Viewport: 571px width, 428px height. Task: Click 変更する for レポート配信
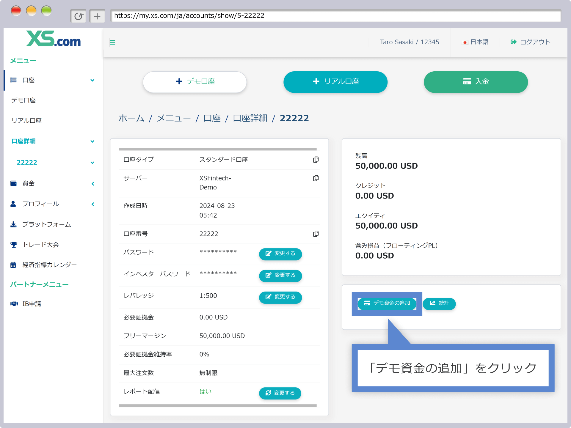click(280, 393)
